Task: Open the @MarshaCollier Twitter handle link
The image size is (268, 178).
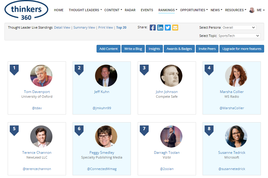Action: (x=232, y=108)
